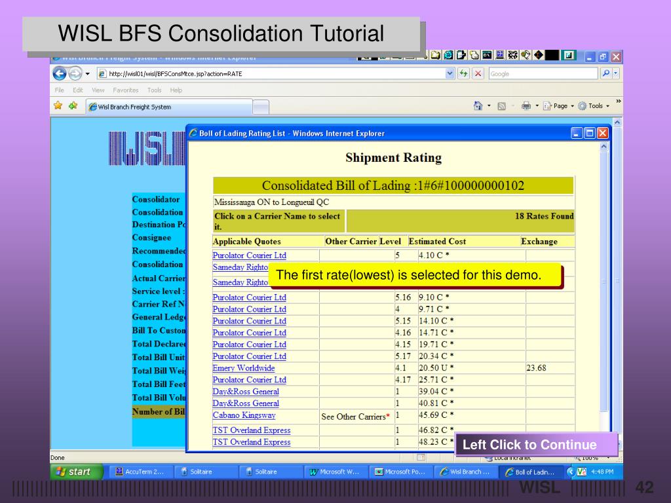This screenshot has height=503, width=671.
Task: Click the Google search input box
Action: point(543,73)
